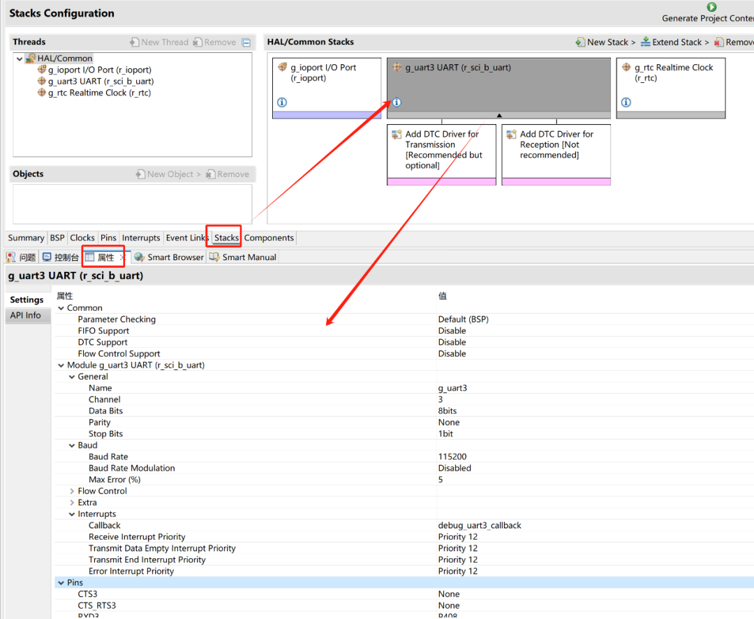Image resolution: width=754 pixels, height=619 pixels.
Task: Click the Remove thread icon in Threads
Action: (198, 43)
